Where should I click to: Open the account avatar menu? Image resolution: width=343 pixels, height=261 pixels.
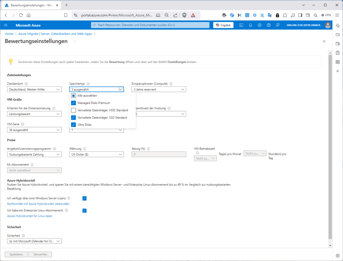coord(328,25)
